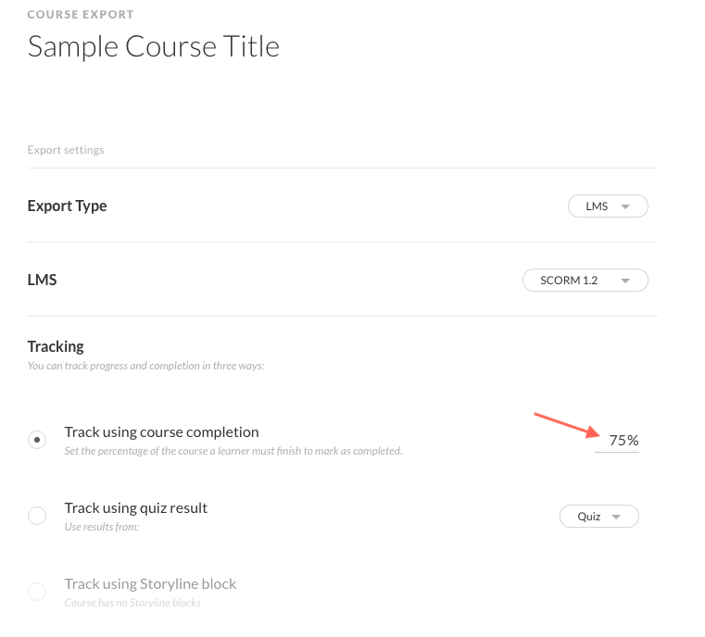Click the "Track using course completion" label
705x637 pixels.
(161, 431)
